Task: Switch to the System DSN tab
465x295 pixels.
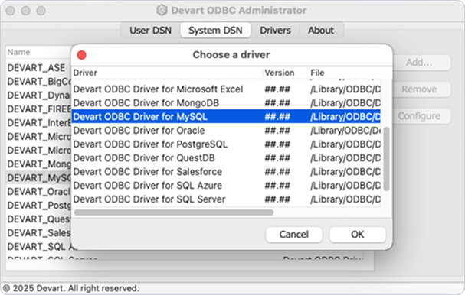Action: [215, 30]
